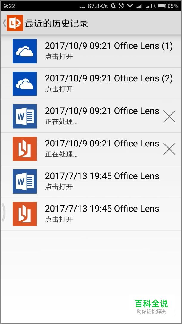Tap the muted bell status icon

[113, 6]
